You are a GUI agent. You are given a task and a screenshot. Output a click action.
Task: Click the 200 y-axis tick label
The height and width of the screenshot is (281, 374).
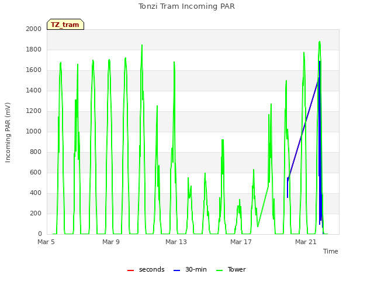pos(36,213)
